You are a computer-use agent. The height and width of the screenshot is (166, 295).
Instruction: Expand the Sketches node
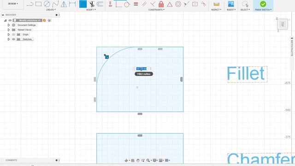(9, 39)
